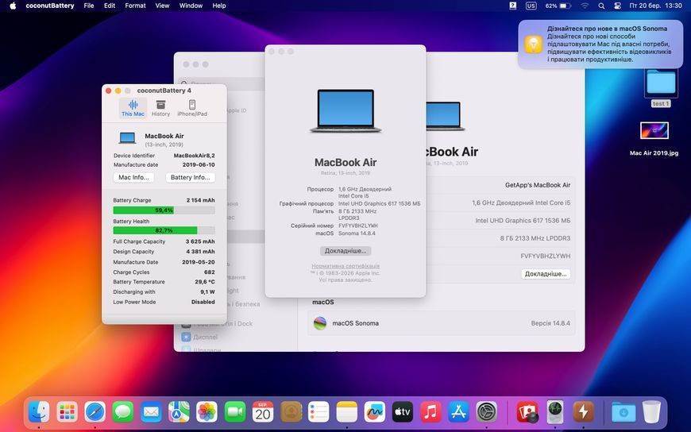Screen dimensions: 691x432
Task: Click the orange lightning bolt Dock icon
Action: click(x=584, y=411)
